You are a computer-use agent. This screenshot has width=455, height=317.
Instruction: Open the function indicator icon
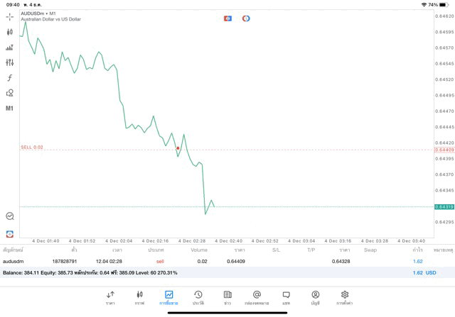point(9,78)
